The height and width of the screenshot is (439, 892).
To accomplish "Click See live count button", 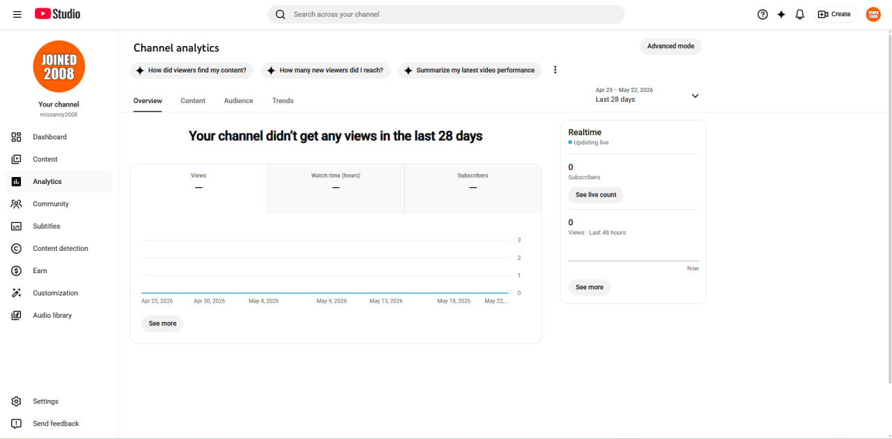I will 596,195.
